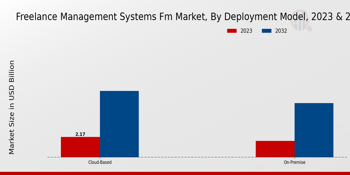
Task: Select the blue 2032 On-Premise bar
Action: pos(314,130)
